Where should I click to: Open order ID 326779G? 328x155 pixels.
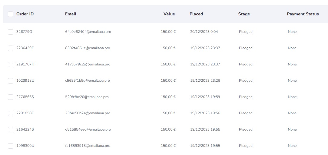(24, 32)
